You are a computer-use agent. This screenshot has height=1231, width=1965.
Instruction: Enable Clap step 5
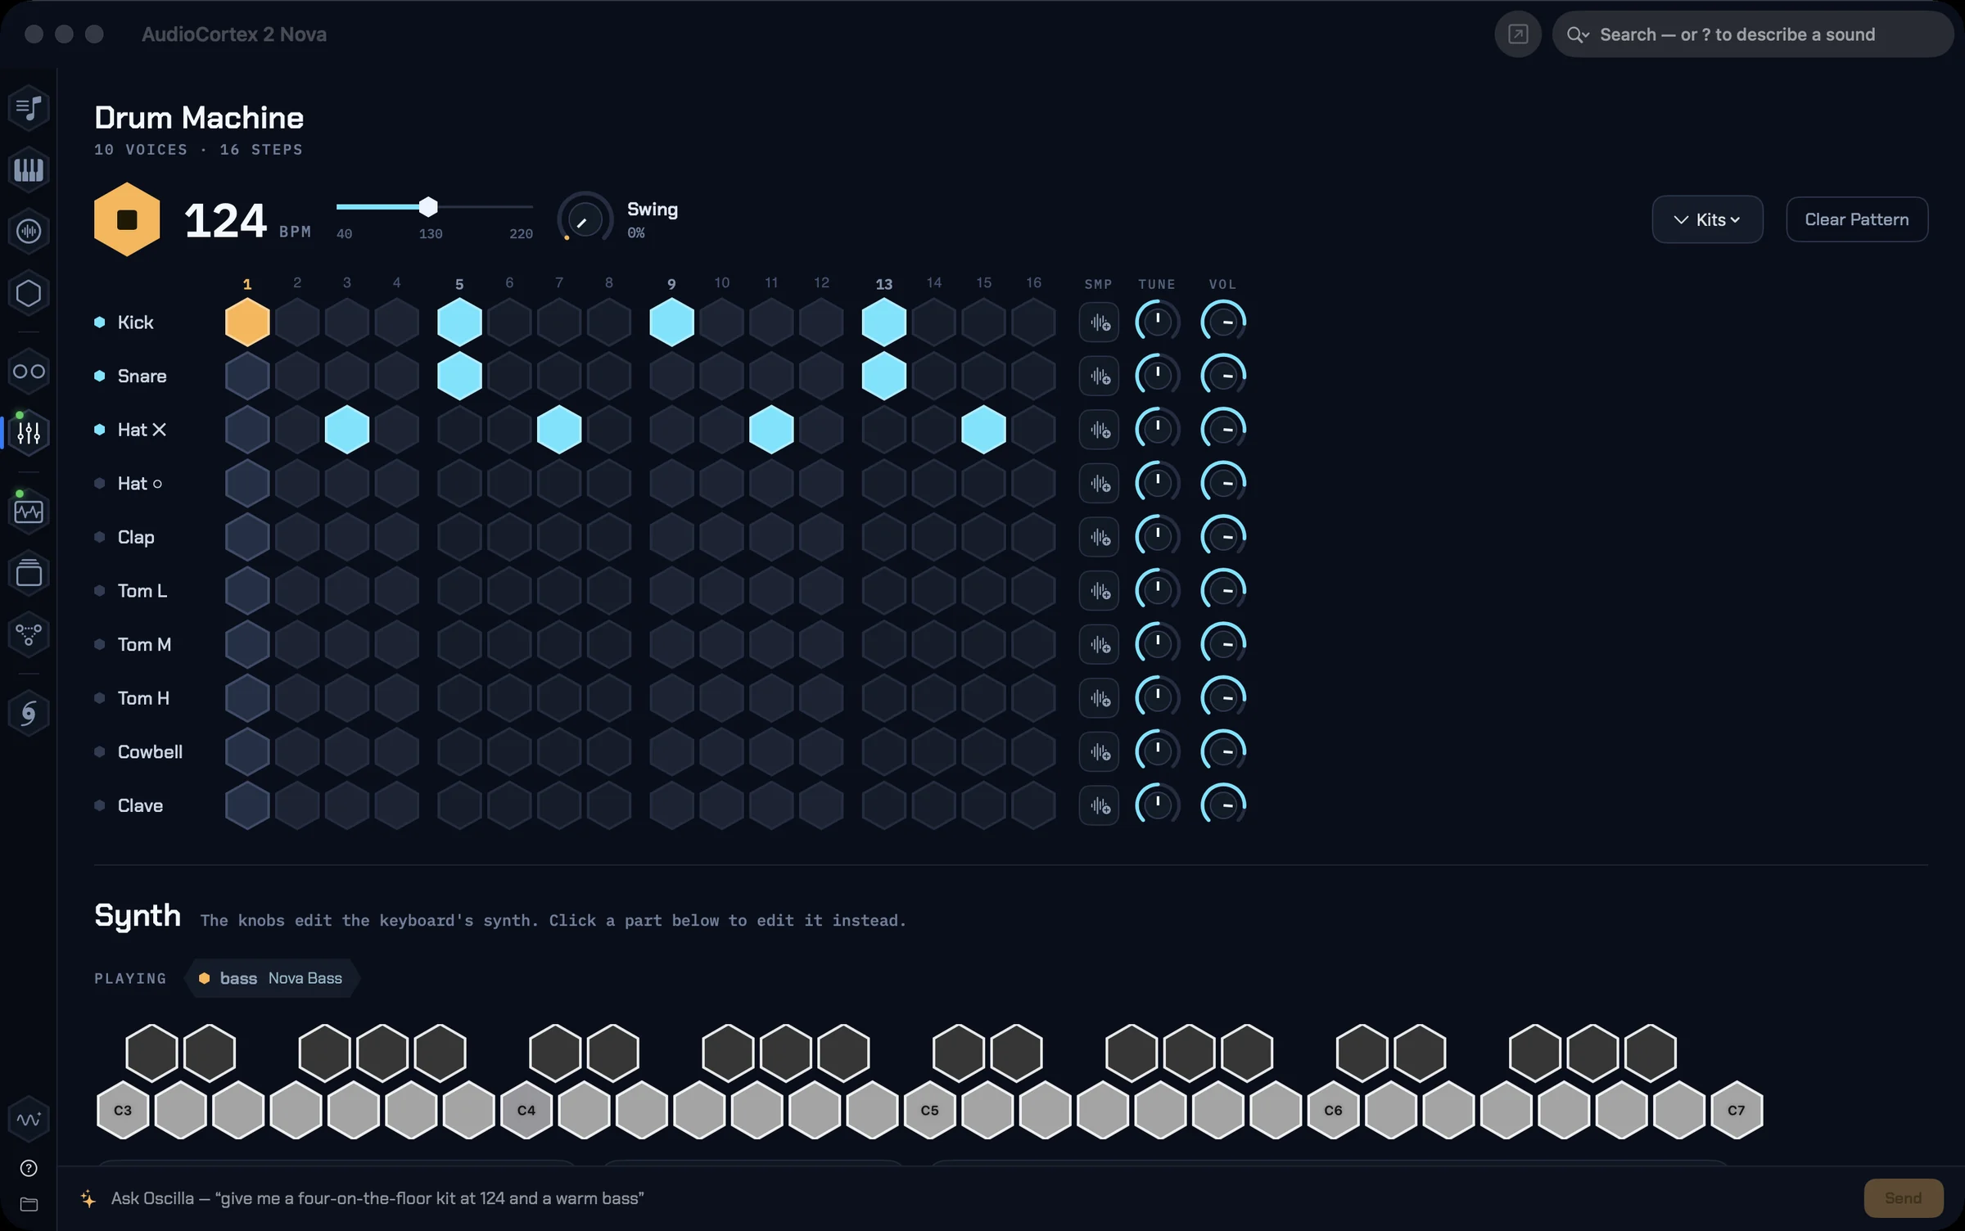[459, 538]
